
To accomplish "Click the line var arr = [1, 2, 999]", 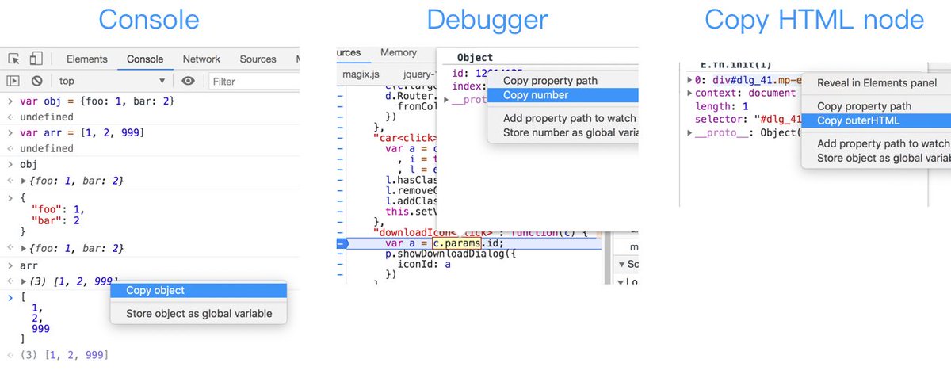I will 82,132.
